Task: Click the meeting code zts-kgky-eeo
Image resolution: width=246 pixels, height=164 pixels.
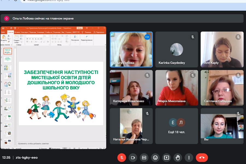Action: [27, 157]
